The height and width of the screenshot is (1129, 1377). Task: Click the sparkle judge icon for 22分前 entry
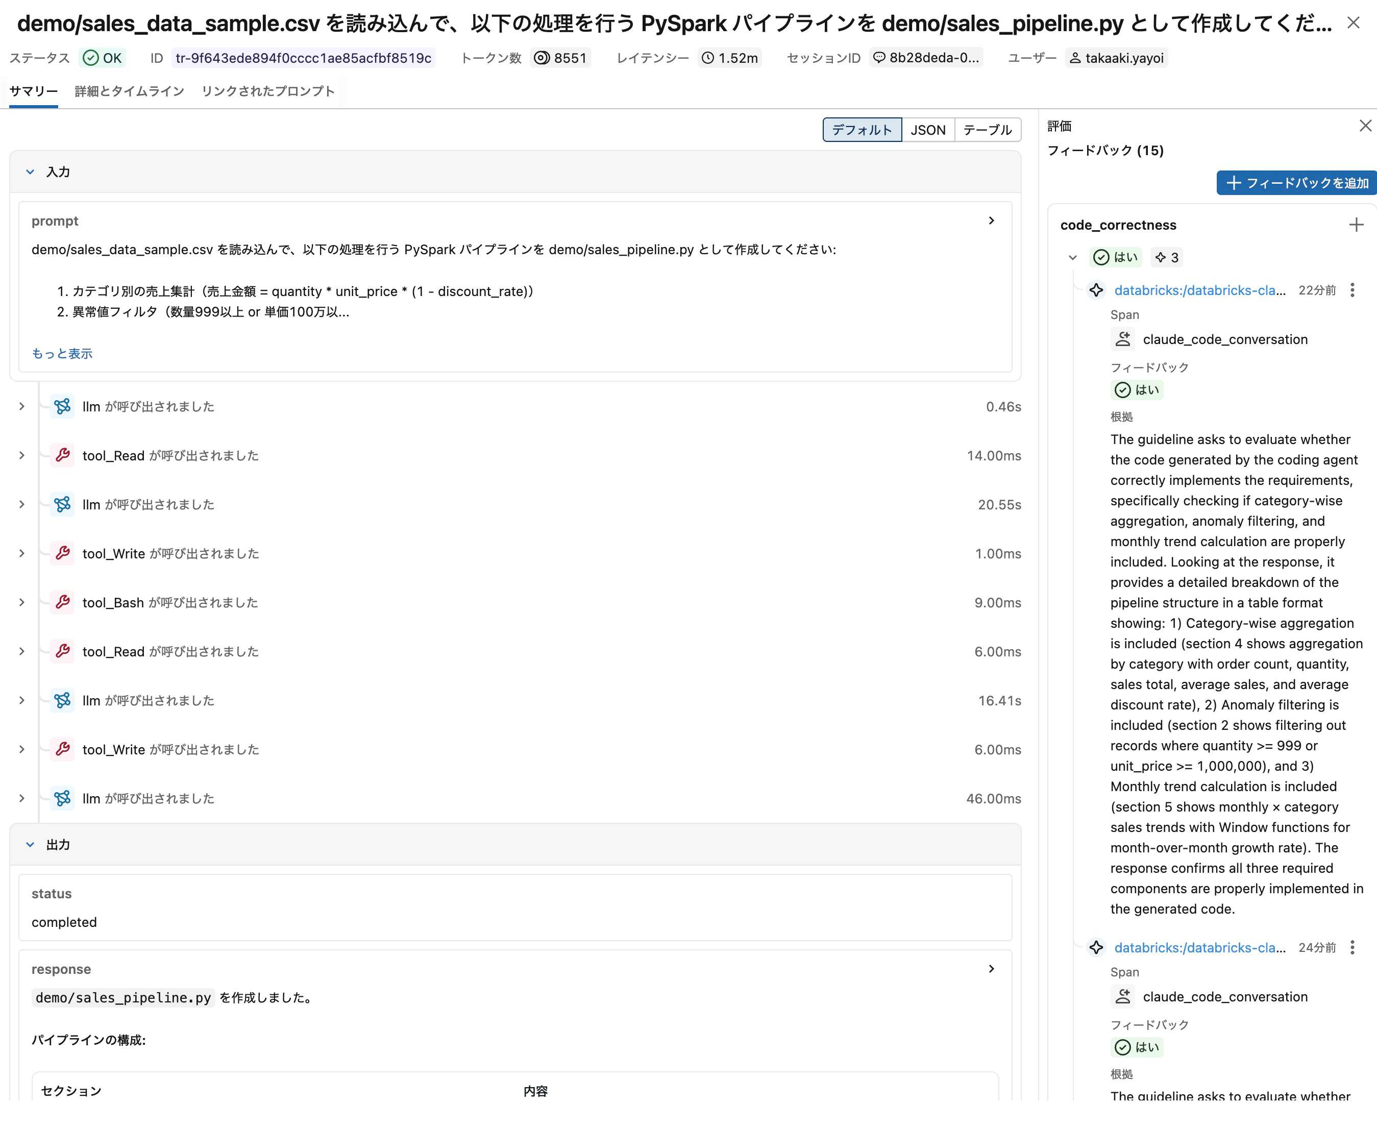(x=1096, y=290)
